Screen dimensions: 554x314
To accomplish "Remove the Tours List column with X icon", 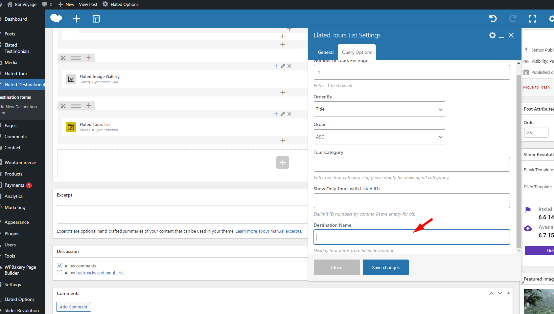I will click(289, 114).
